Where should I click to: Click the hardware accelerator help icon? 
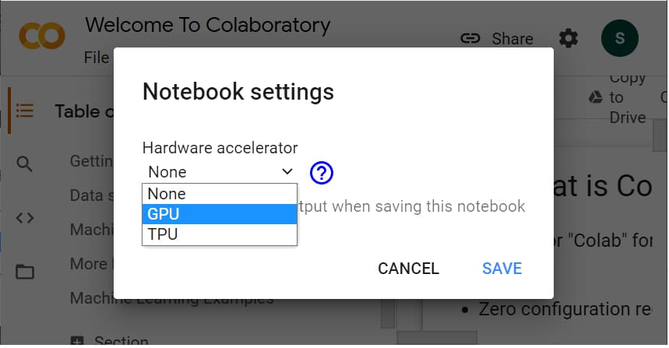(x=322, y=172)
